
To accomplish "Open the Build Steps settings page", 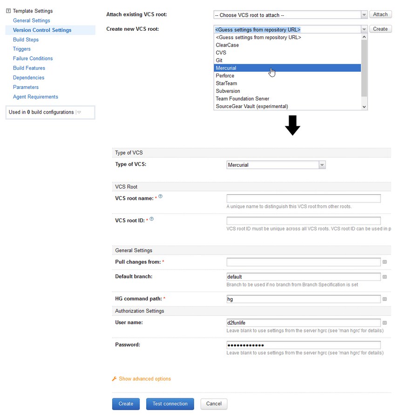I will (26, 40).
